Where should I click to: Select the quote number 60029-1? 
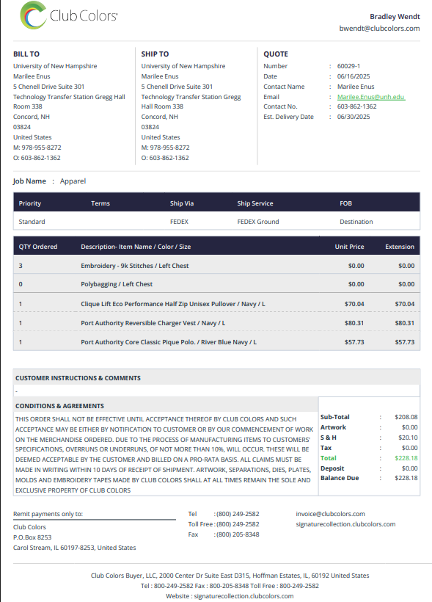click(x=348, y=66)
